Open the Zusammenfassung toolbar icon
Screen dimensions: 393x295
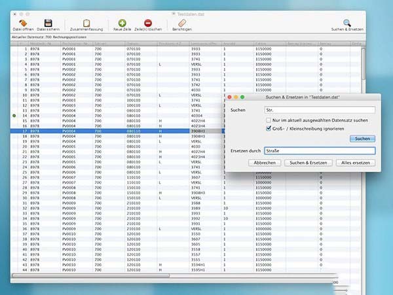[85, 23]
